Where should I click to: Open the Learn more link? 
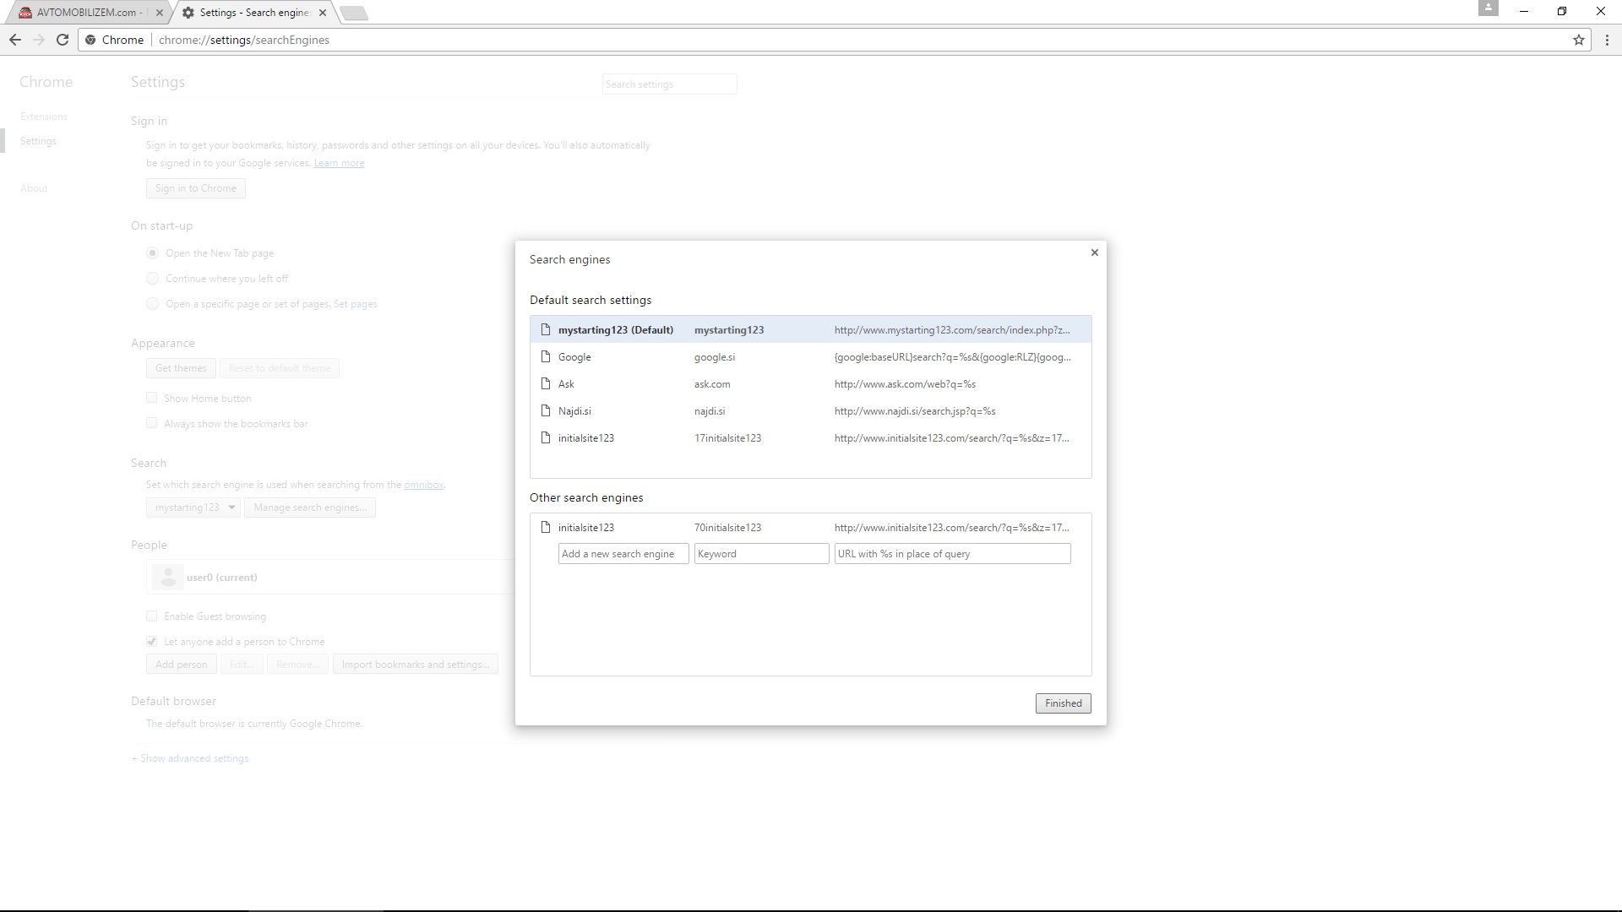[339, 163]
